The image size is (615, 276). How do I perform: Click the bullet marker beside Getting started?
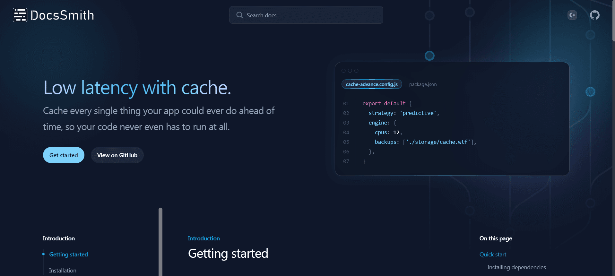(x=43, y=254)
